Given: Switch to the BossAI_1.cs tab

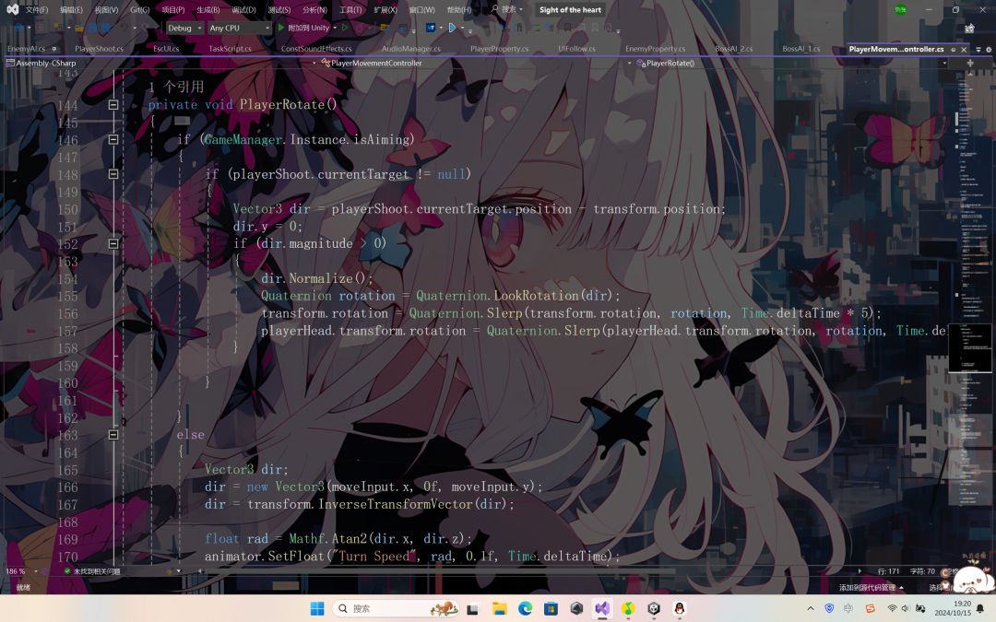Looking at the screenshot, I should click(801, 48).
